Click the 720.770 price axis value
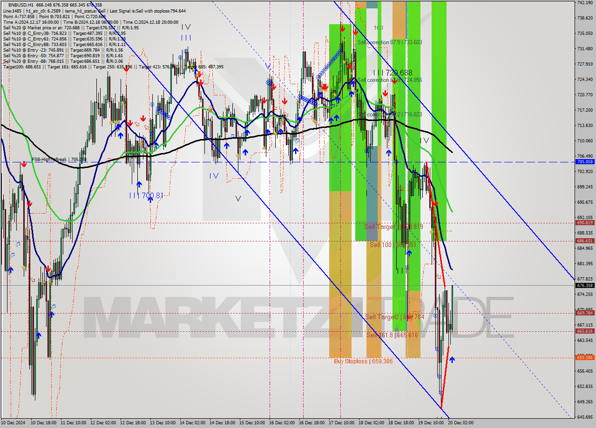 (x=585, y=95)
